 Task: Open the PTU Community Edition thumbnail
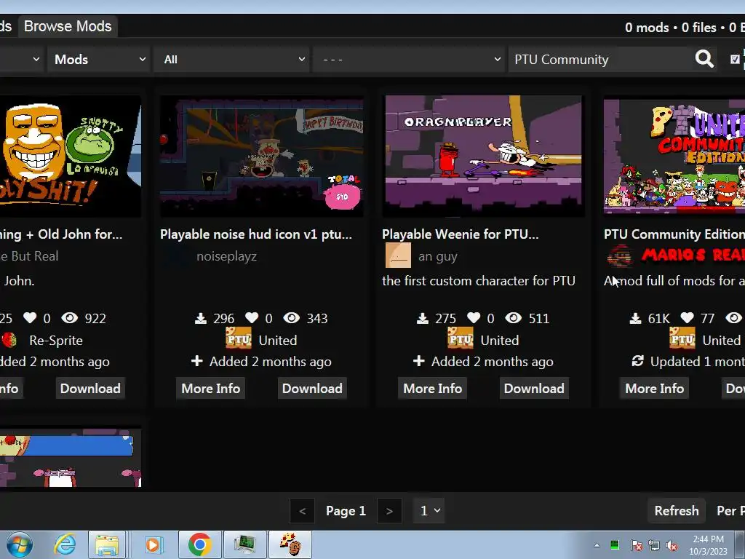[x=674, y=156]
